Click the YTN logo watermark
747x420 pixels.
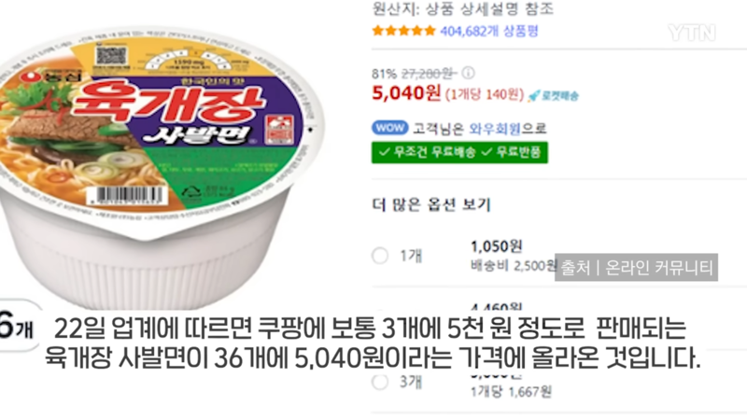(692, 33)
